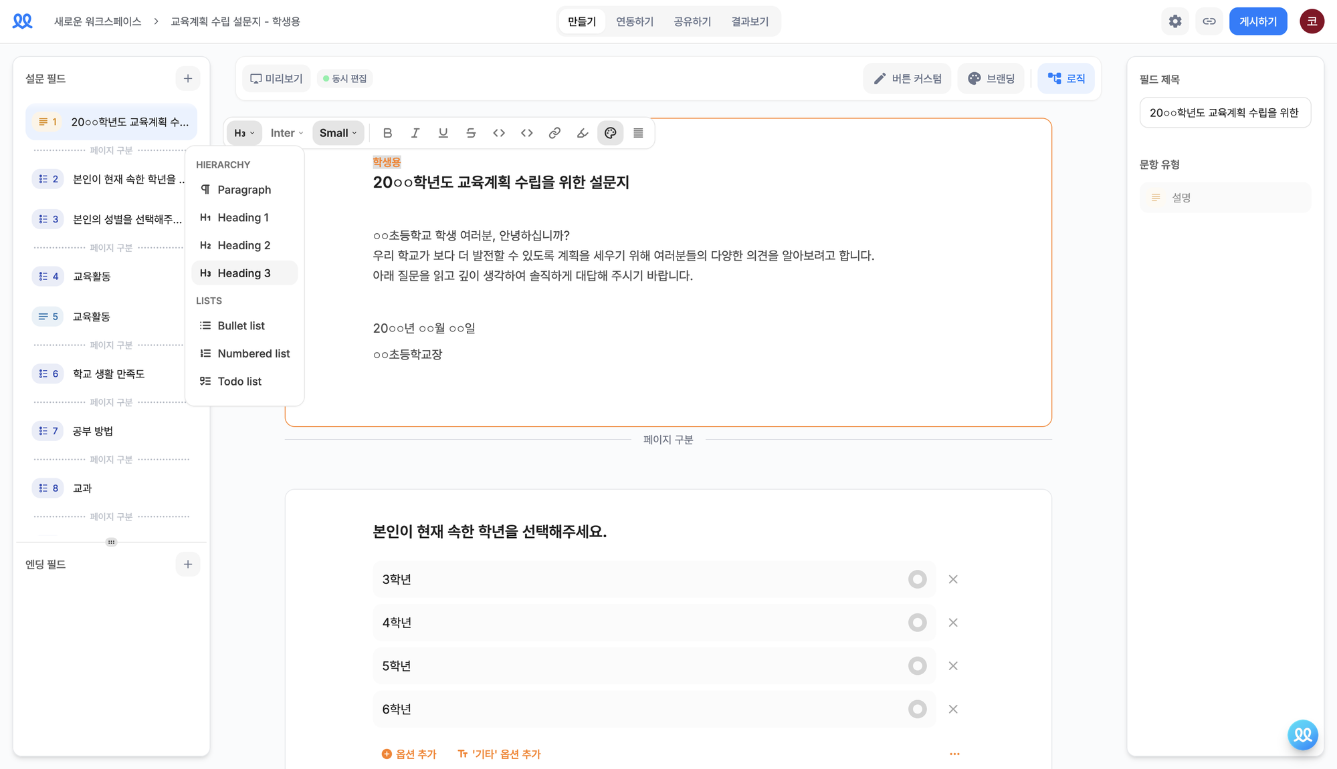The height and width of the screenshot is (769, 1337).
Task: Open text alignment options
Action: (x=638, y=133)
